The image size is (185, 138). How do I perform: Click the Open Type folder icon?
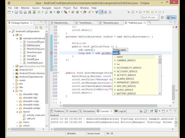tap(85, 12)
